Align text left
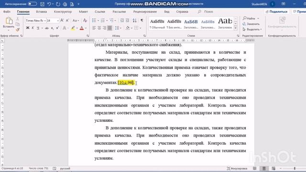This screenshot has width=306, height=172. point(94,28)
